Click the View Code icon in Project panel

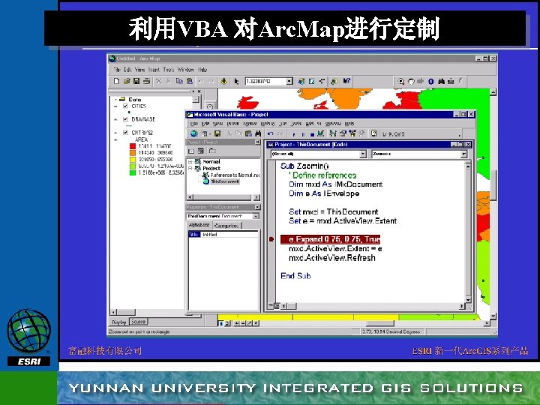[191, 151]
